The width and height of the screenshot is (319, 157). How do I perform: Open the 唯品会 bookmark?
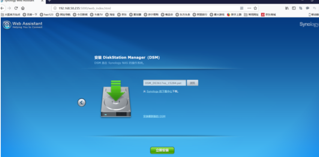[x=167, y=15]
